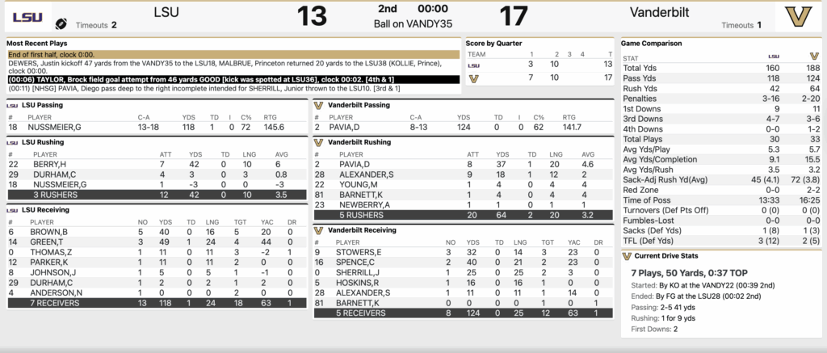
Task: Click the LSU logo beside LSU Passing heading
Action: (x=11, y=105)
